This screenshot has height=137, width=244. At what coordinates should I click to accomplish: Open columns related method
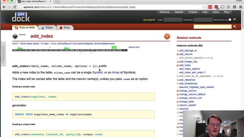pyautogui.click(x=184, y=109)
